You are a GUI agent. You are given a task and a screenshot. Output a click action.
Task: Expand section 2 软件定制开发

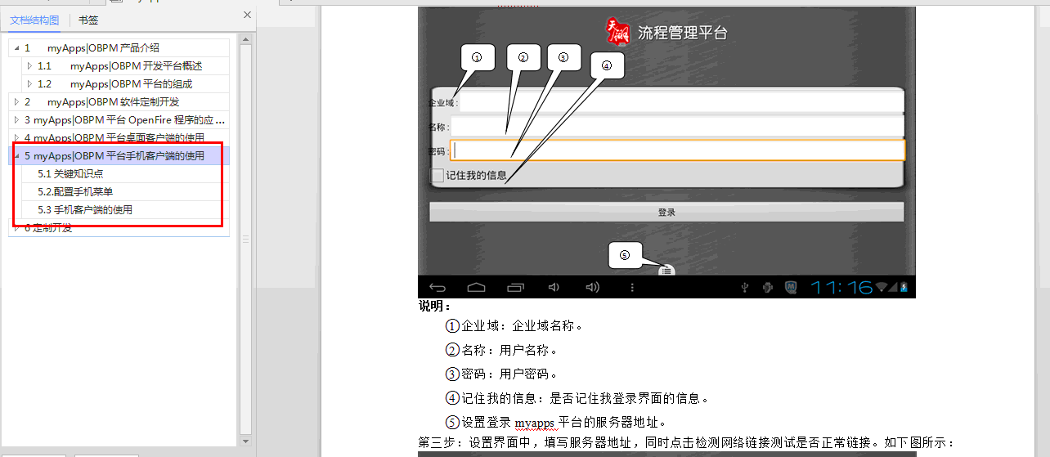pos(16,101)
